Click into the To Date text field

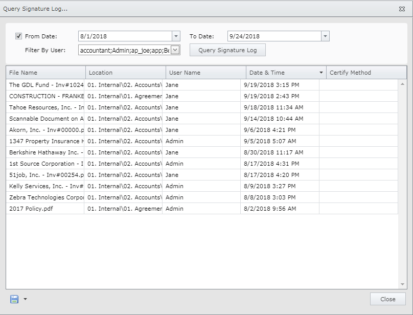[274, 36]
